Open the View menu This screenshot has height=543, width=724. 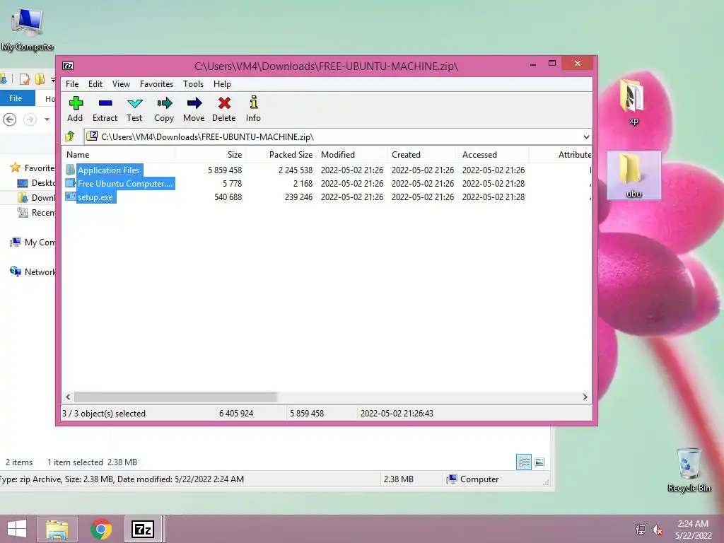coord(121,84)
